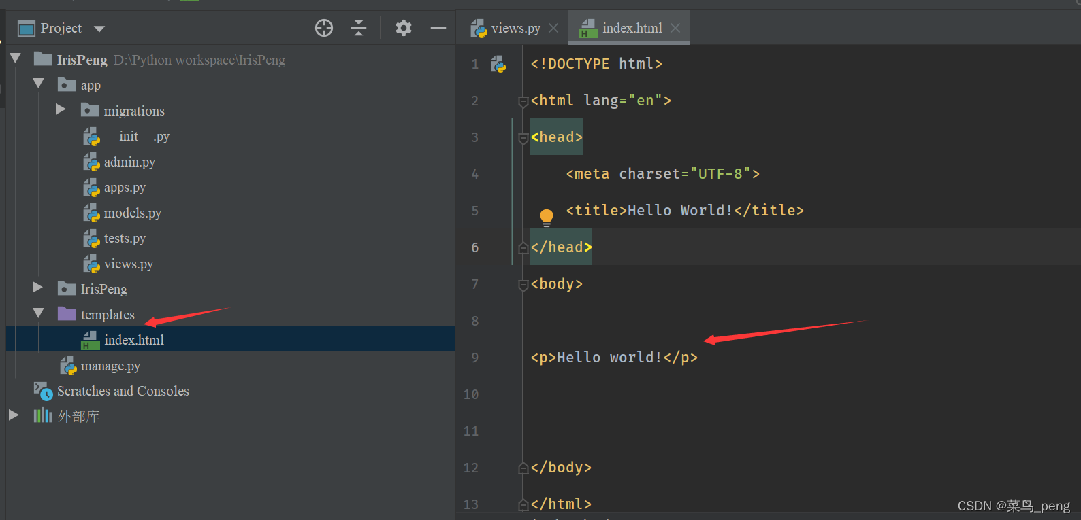Select tests.py file
Image resolution: width=1081 pixels, height=520 pixels.
pyautogui.click(x=125, y=239)
